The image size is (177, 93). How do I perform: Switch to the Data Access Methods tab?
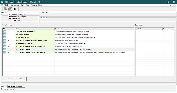(x=14, y=86)
